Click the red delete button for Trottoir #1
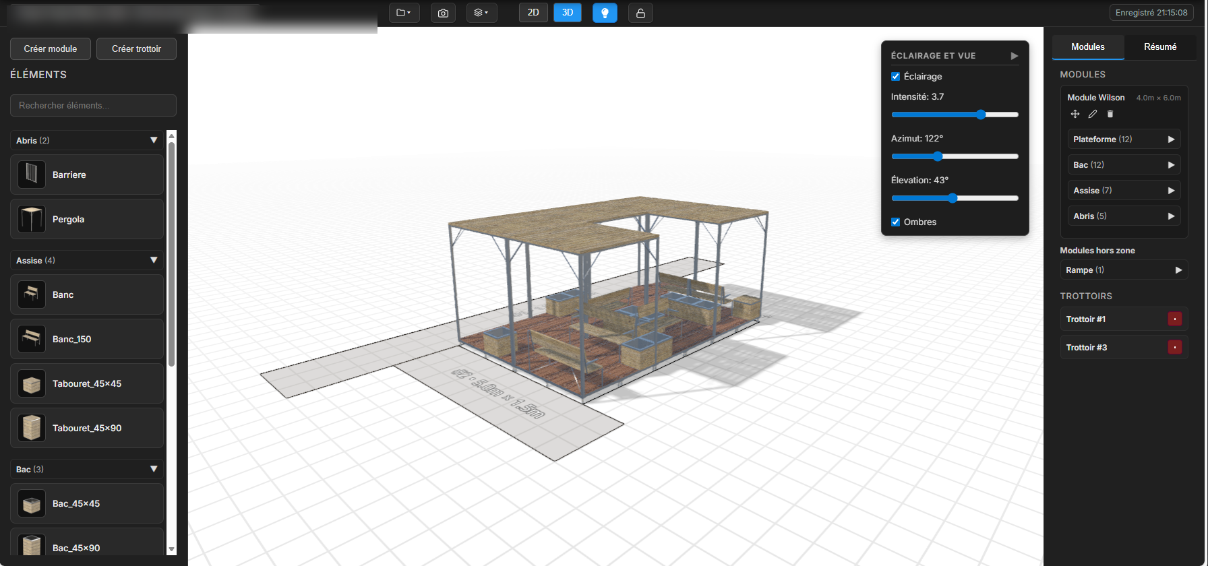Image resolution: width=1208 pixels, height=566 pixels. coord(1174,319)
